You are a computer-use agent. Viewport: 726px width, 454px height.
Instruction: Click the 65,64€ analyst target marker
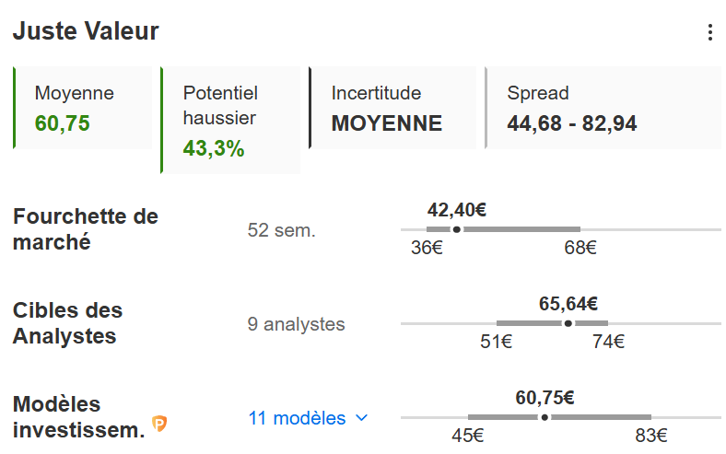[x=568, y=323]
